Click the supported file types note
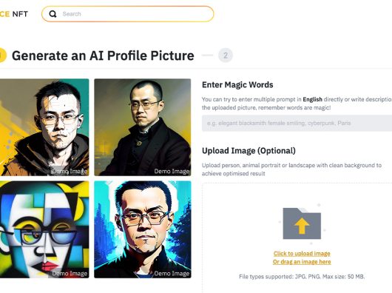Image resolution: width=392 pixels, height=293 pixels. coord(302,277)
